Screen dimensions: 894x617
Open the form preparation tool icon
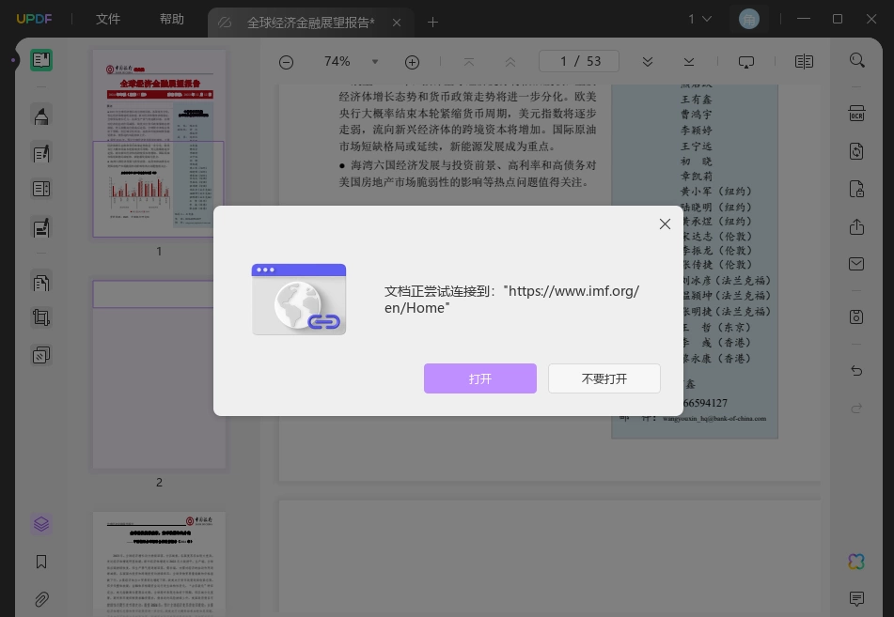(x=41, y=189)
